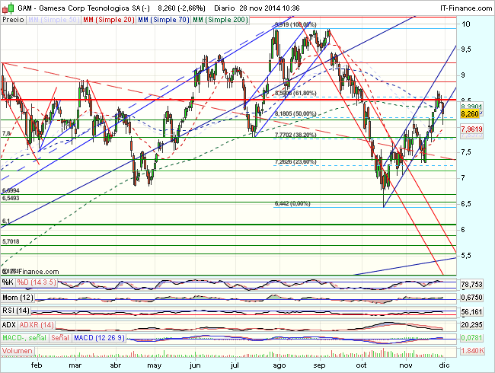Click the feb marker on the time axis
The height and width of the screenshot is (373, 495).
(37, 365)
